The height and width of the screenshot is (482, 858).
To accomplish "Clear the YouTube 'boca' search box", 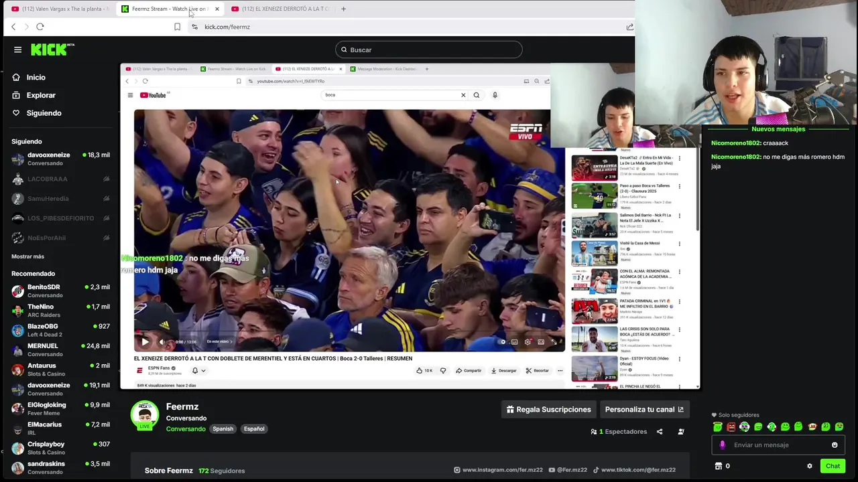I will coord(463,95).
